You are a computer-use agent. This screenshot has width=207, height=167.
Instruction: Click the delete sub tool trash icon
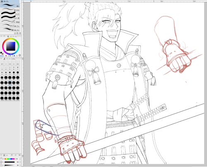point(20,33)
